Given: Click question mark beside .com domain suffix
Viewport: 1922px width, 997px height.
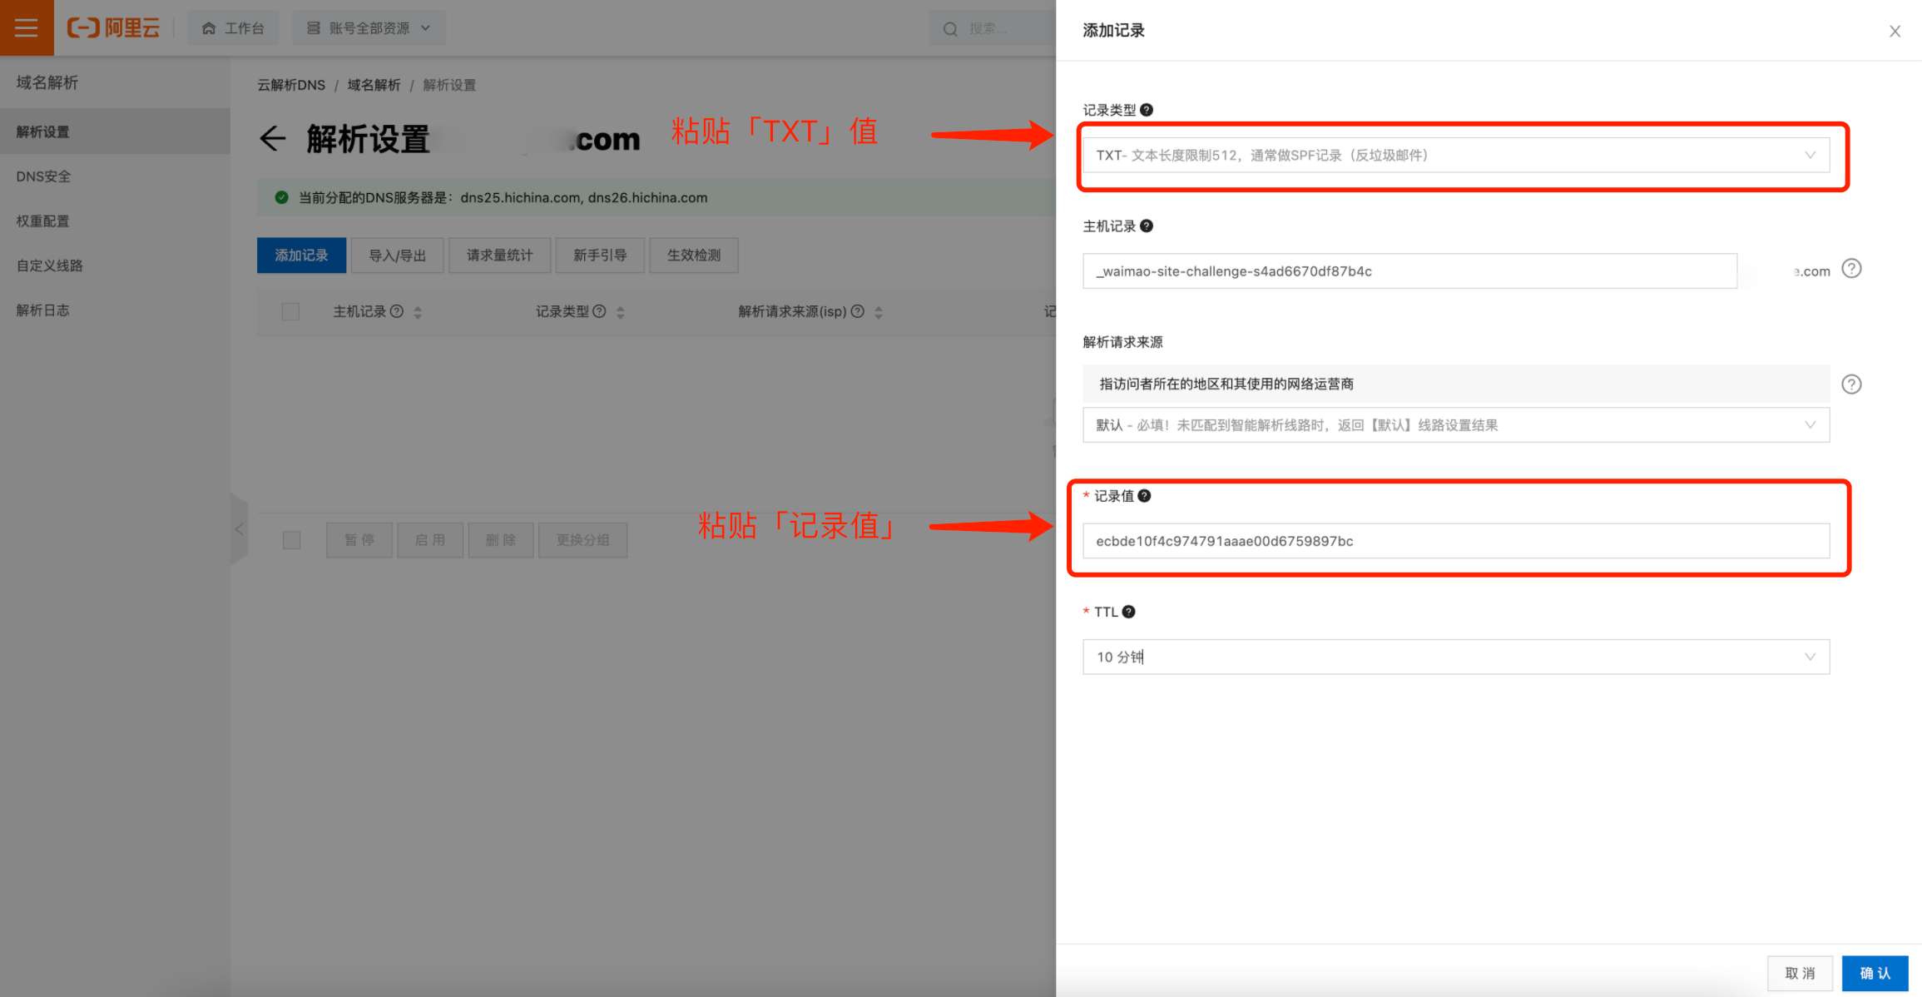Looking at the screenshot, I should click(1851, 269).
